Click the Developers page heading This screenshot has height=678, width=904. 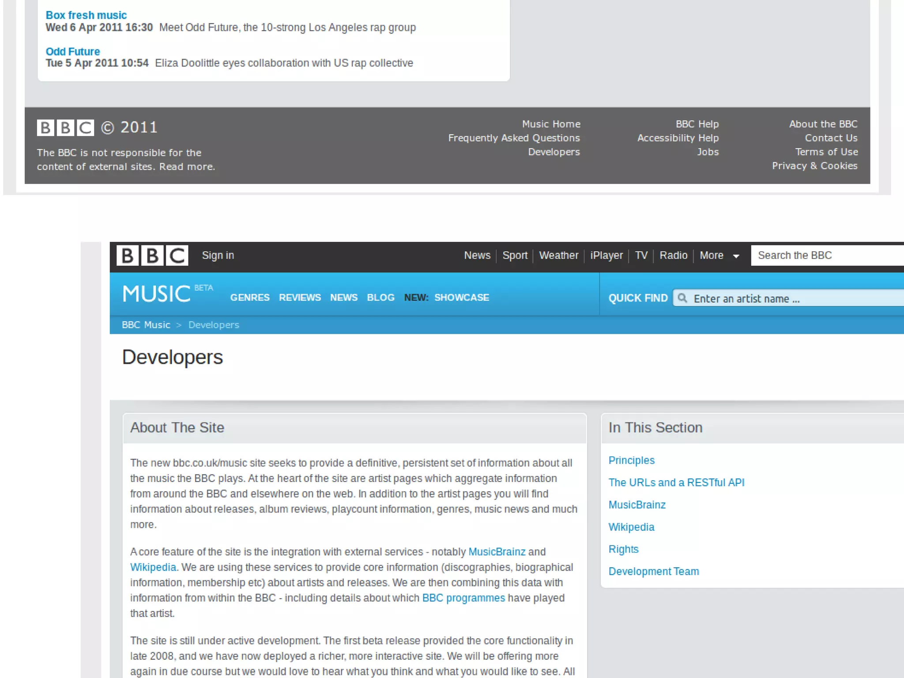[x=173, y=357]
